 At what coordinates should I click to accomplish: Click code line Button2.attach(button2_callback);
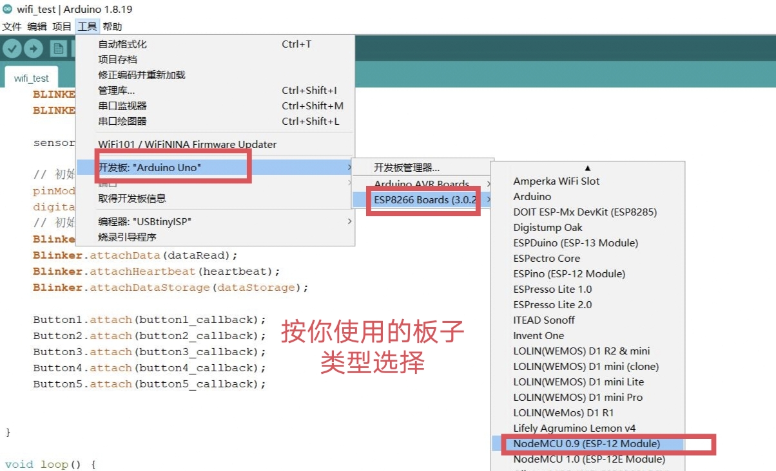pyautogui.click(x=150, y=336)
